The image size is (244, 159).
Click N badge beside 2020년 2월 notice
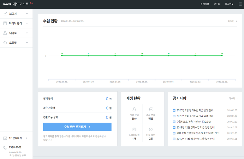coord(174,110)
